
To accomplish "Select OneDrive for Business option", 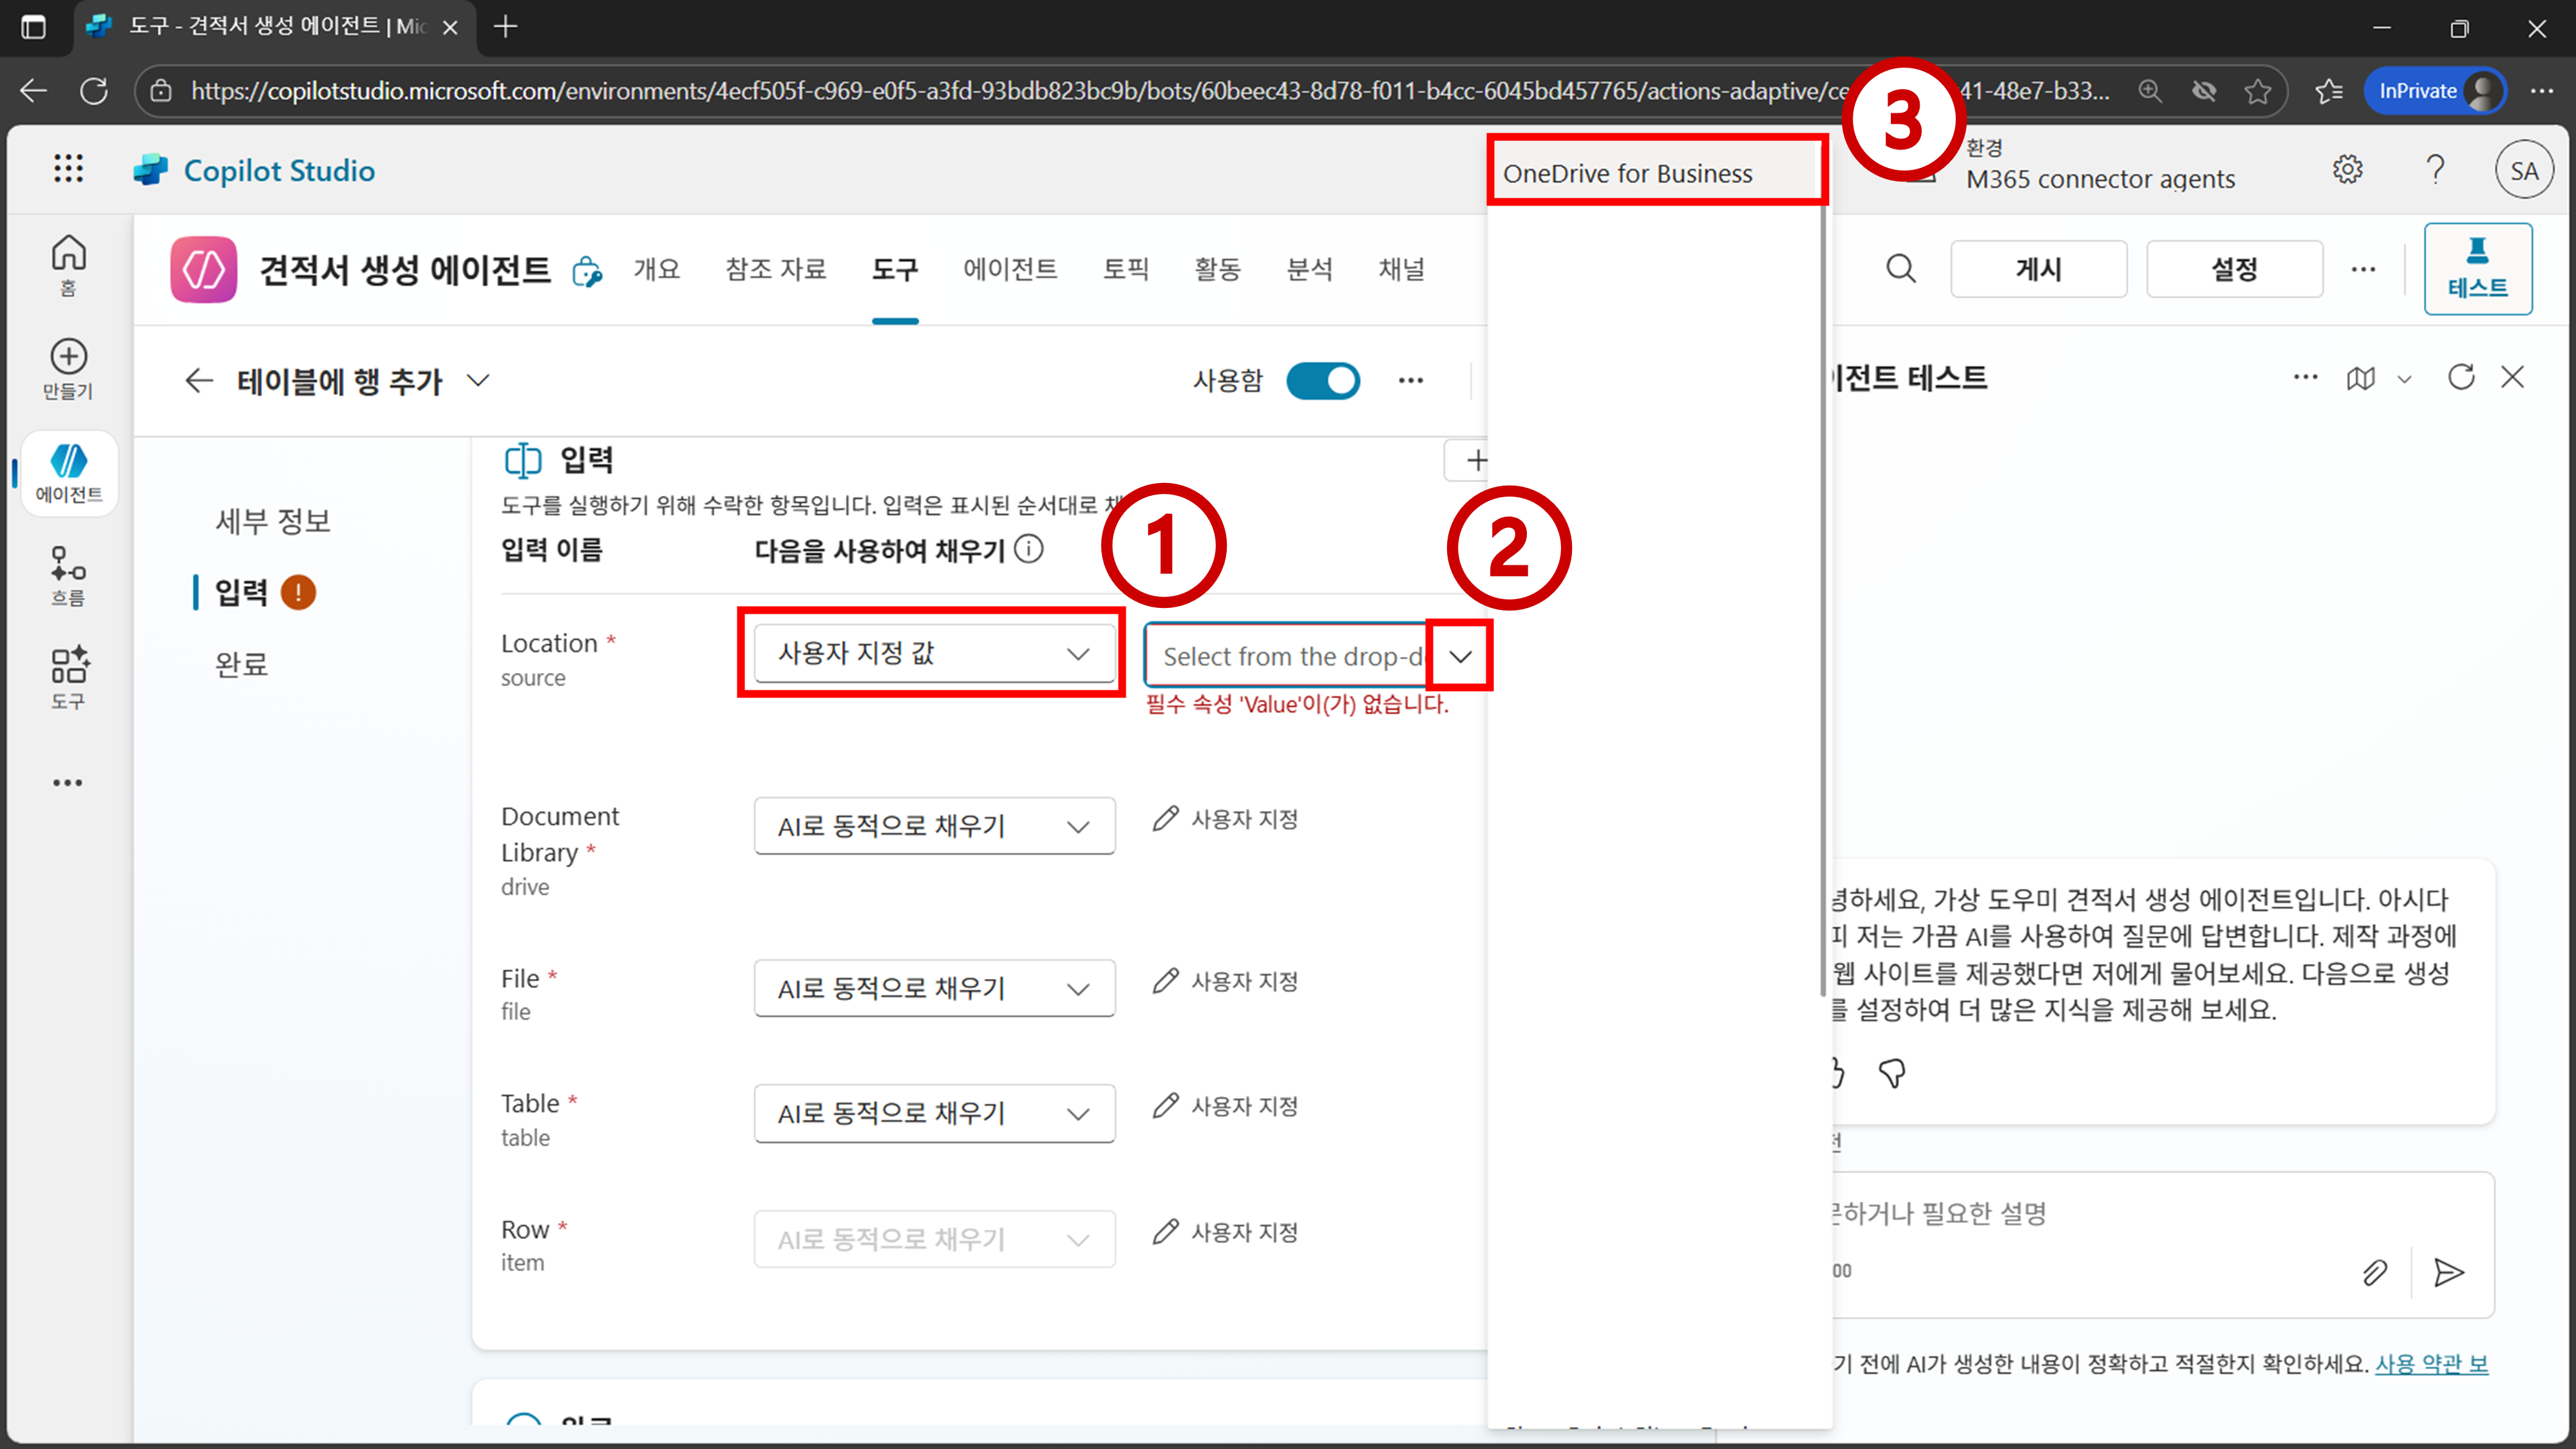I will [x=1627, y=173].
